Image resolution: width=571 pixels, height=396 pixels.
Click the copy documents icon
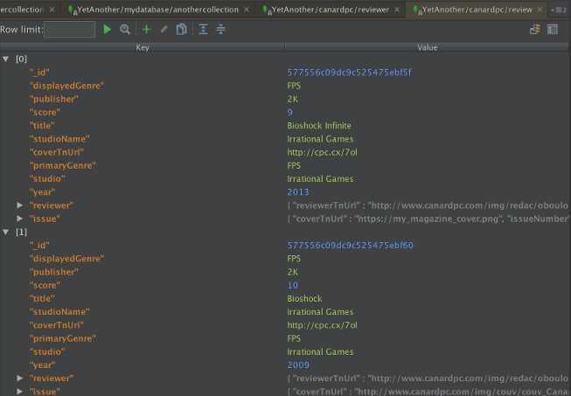tap(181, 29)
